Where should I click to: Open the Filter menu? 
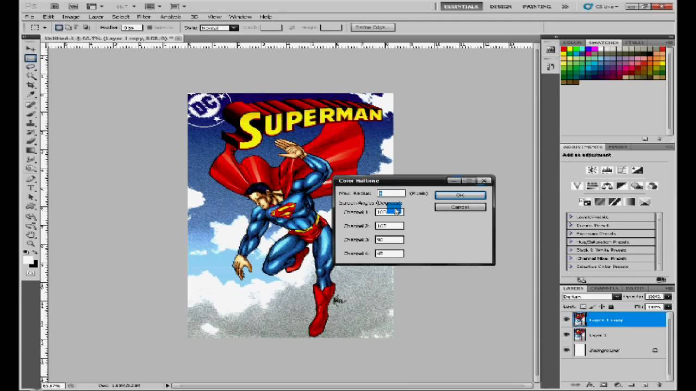144,17
